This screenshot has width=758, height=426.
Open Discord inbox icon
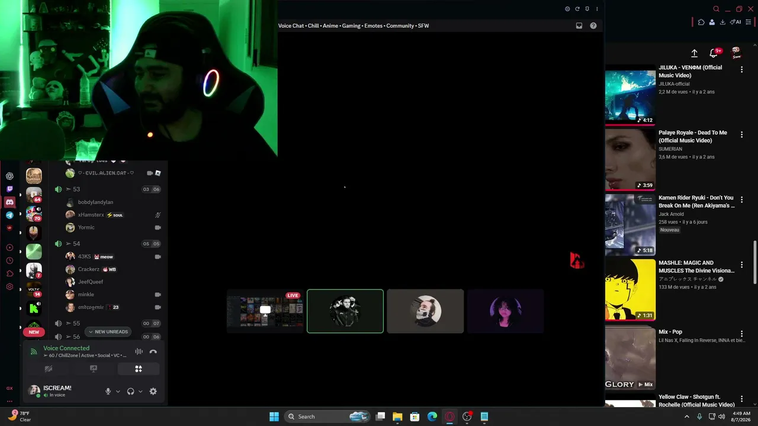pos(579,25)
